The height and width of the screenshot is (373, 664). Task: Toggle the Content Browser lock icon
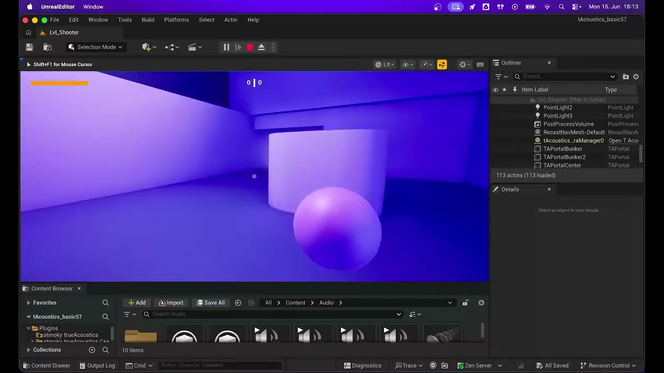[x=465, y=303]
